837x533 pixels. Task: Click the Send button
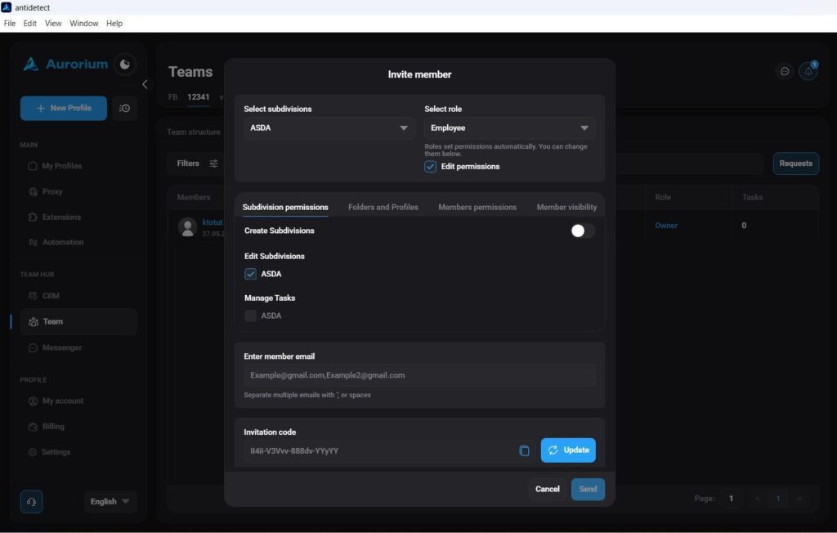[x=588, y=489]
